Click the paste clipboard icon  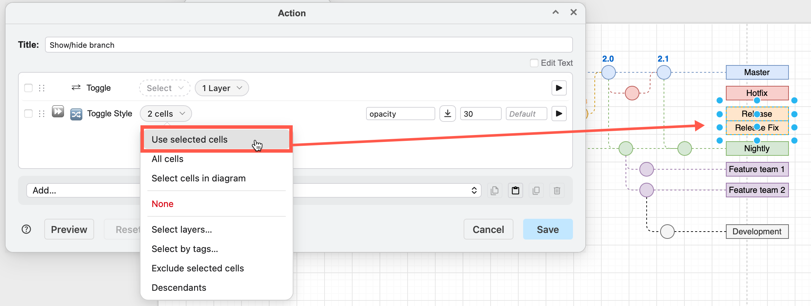[x=515, y=190]
